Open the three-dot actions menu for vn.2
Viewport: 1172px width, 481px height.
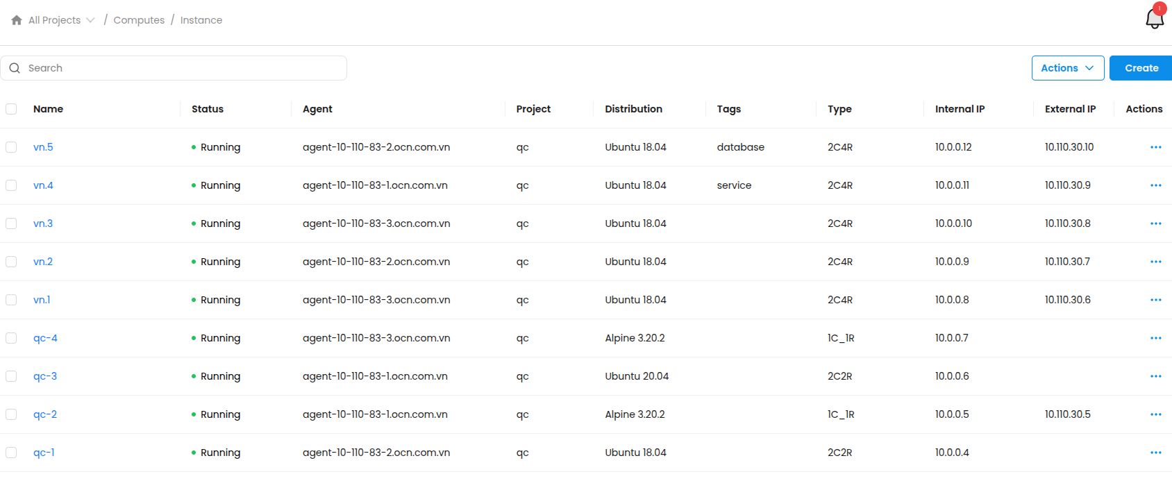pyautogui.click(x=1155, y=262)
